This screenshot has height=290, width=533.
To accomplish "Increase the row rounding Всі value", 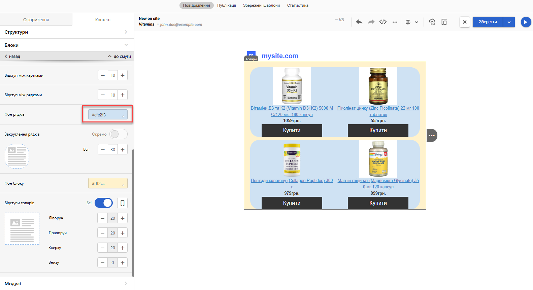I will 123,149.
